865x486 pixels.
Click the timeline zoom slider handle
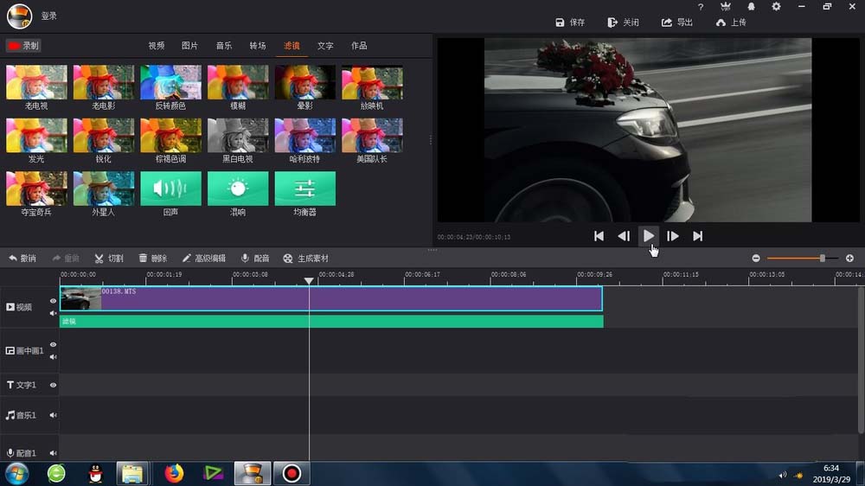(x=822, y=259)
